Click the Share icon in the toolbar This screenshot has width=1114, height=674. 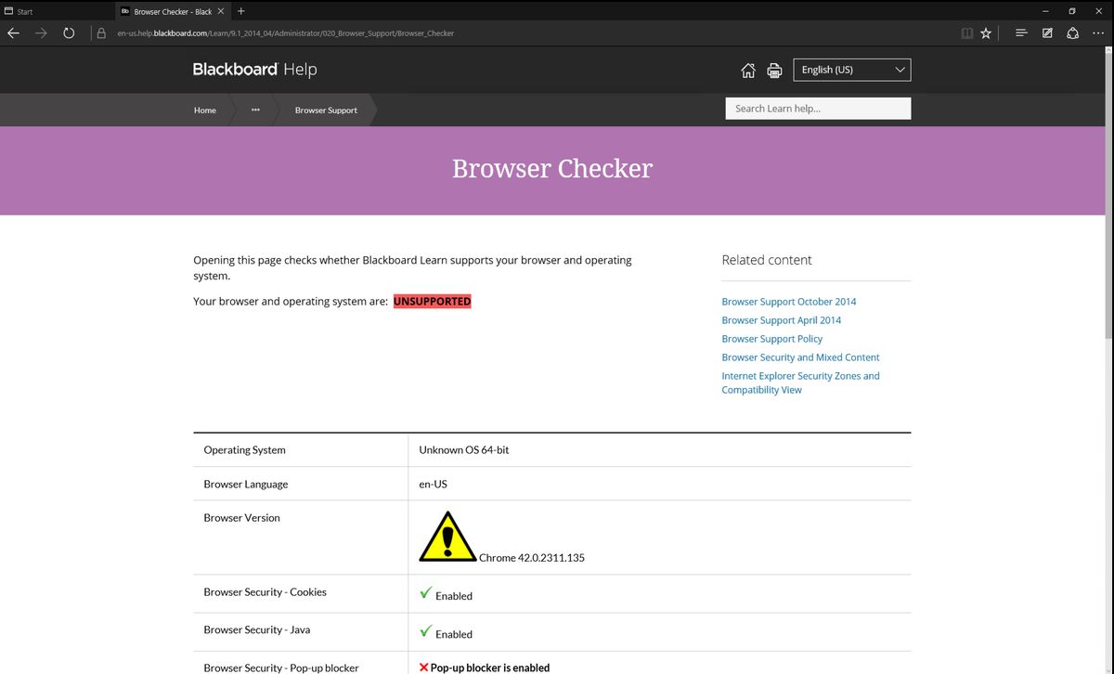click(x=1072, y=33)
